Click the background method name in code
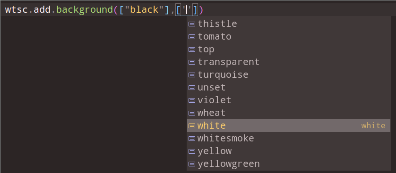Screen dimensions: 396x173 [85, 10]
